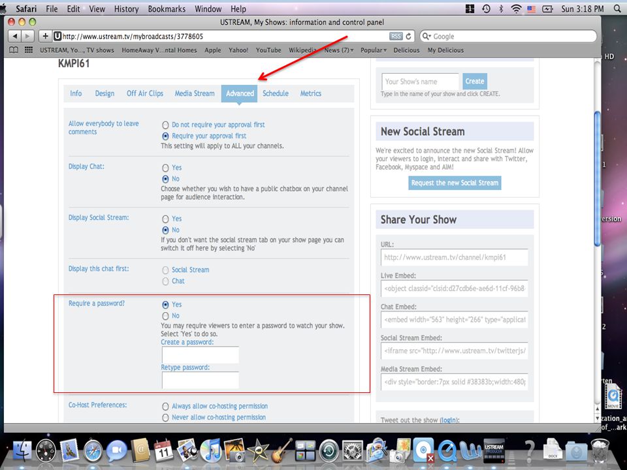Click the Safari compass in Dock
This screenshot has height=470, width=627.
tap(93, 451)
